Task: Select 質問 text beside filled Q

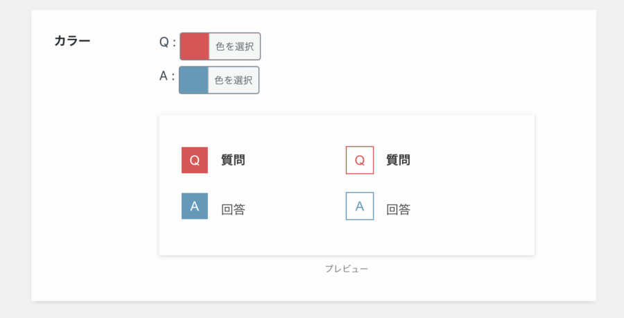Action: point(233,160)
